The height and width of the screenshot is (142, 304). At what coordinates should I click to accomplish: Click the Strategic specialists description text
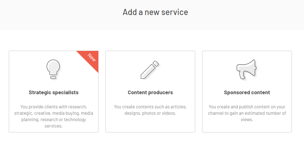click(x=54, y=116)
